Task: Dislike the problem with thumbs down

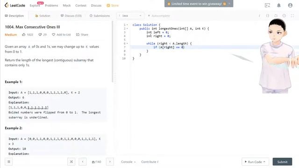Action: [43, 35]
